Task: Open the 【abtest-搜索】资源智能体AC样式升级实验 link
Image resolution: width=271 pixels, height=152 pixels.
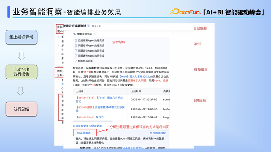Action: tap(100, 109)
